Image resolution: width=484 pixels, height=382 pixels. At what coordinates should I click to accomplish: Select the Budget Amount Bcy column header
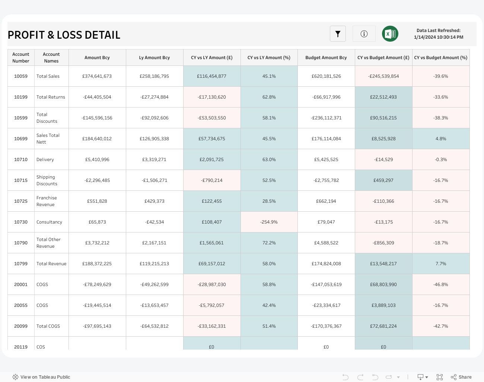pos(326,58)
